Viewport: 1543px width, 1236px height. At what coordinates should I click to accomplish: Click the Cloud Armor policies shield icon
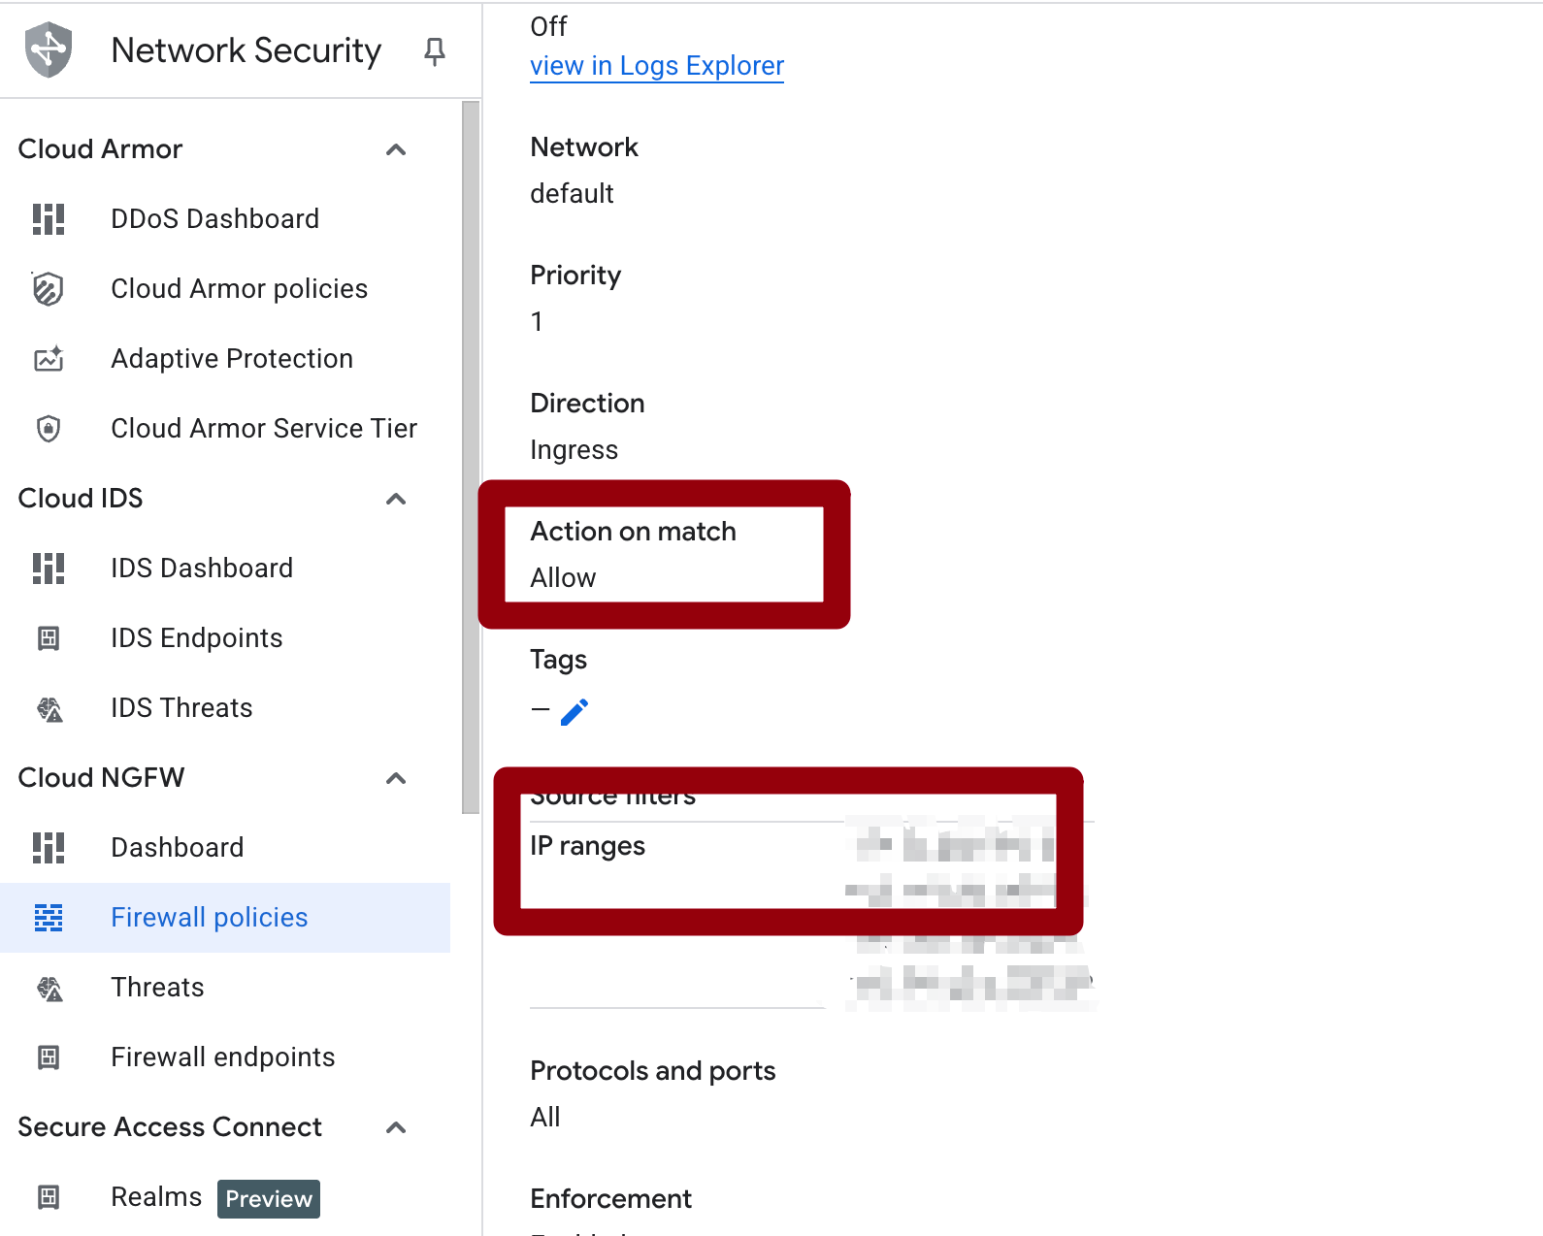tap(49, 289)
